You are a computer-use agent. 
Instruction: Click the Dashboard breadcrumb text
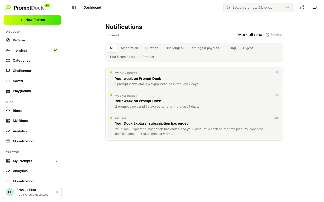pyautogui.click(x=92, y=8)
